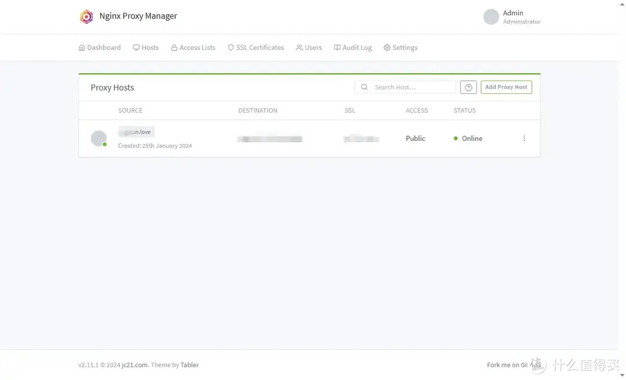Click the Users people icon
This screenshot has width=626, height=380.
[x=299, y=48]
